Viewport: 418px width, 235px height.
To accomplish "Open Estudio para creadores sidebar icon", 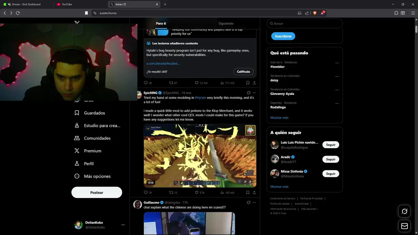I will point(77,125).
